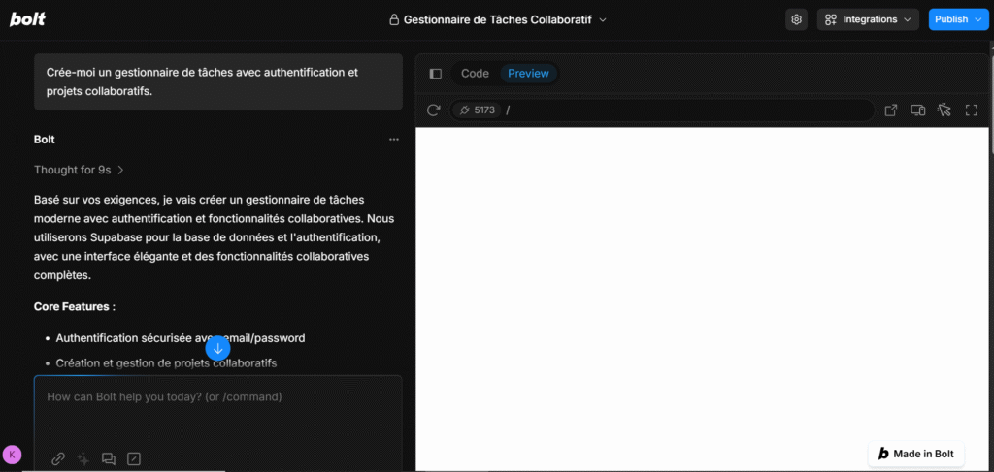Toggle the sidebar panel next to Code
Screen dimensions: 994x472
(436, 74)
